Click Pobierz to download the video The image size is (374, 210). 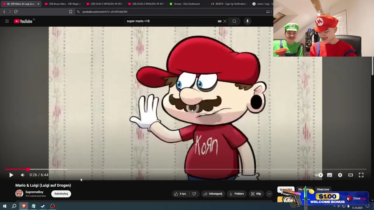point(237,194)
